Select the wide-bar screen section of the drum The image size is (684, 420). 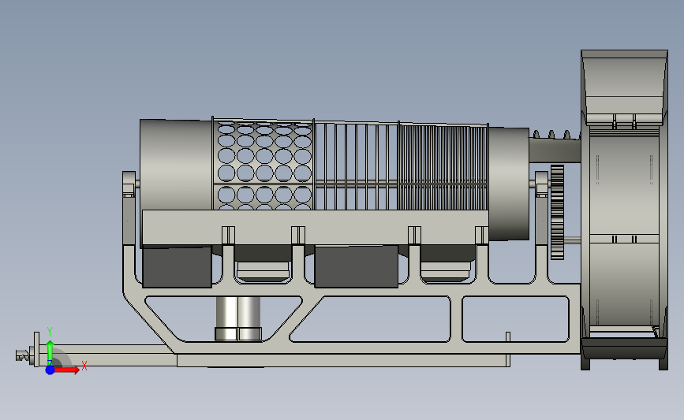pos(357,166)
